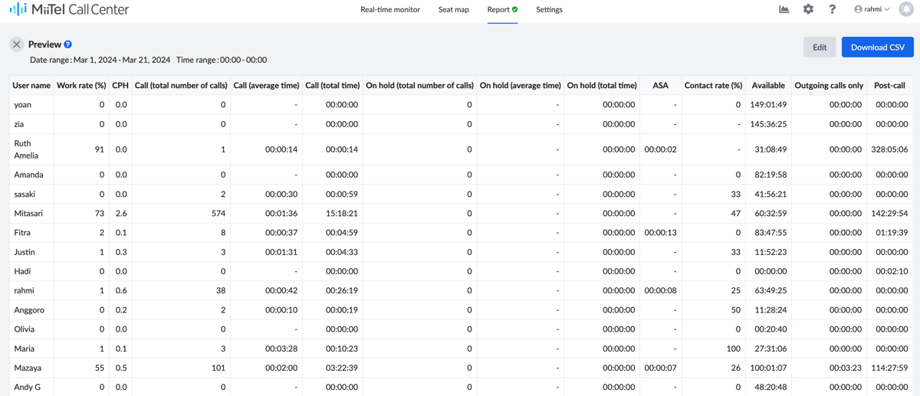Click the Edit button
The height and width of the screenshot is (396, 920).
click(x=820, y=47)
